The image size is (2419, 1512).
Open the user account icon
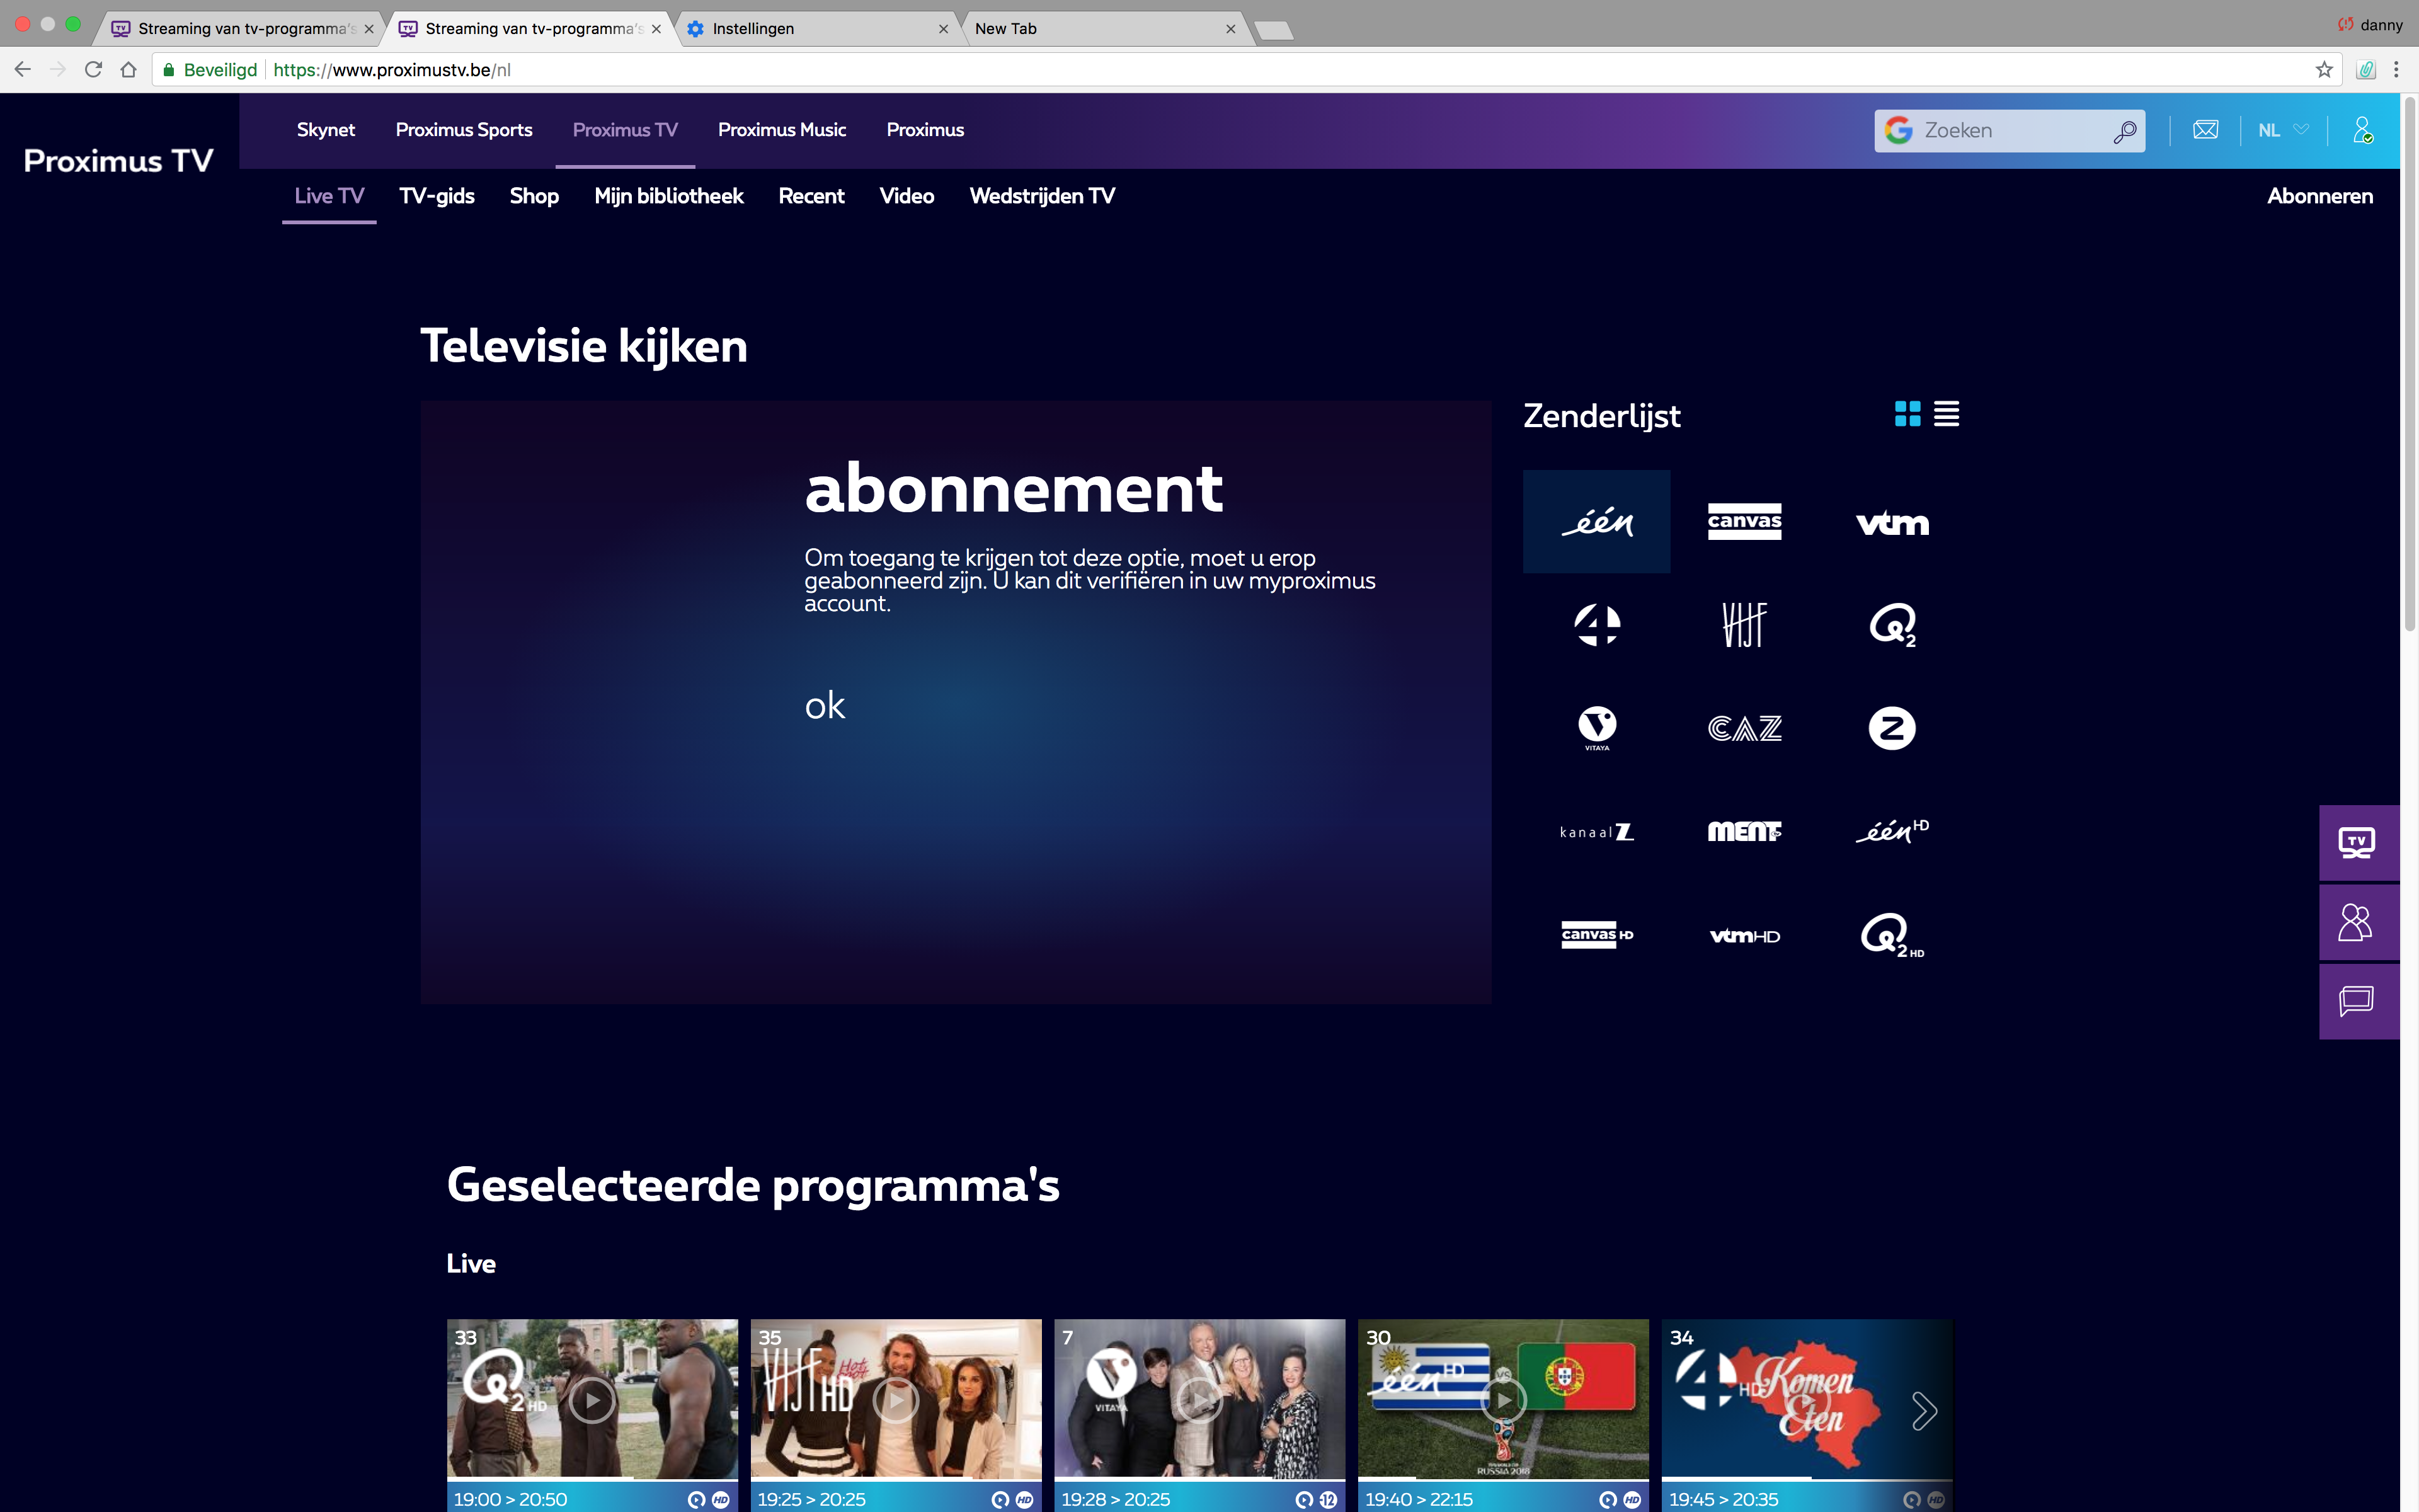pyautogui.click(x=2363, y=130)
